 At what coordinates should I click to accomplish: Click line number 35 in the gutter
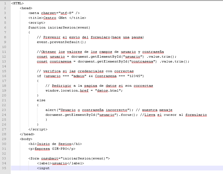(x=5, y=168)
